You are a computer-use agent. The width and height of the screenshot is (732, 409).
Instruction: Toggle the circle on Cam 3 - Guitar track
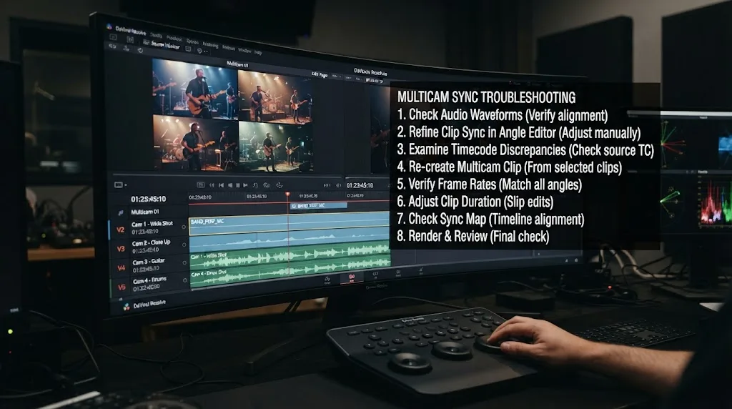(184, 263)
